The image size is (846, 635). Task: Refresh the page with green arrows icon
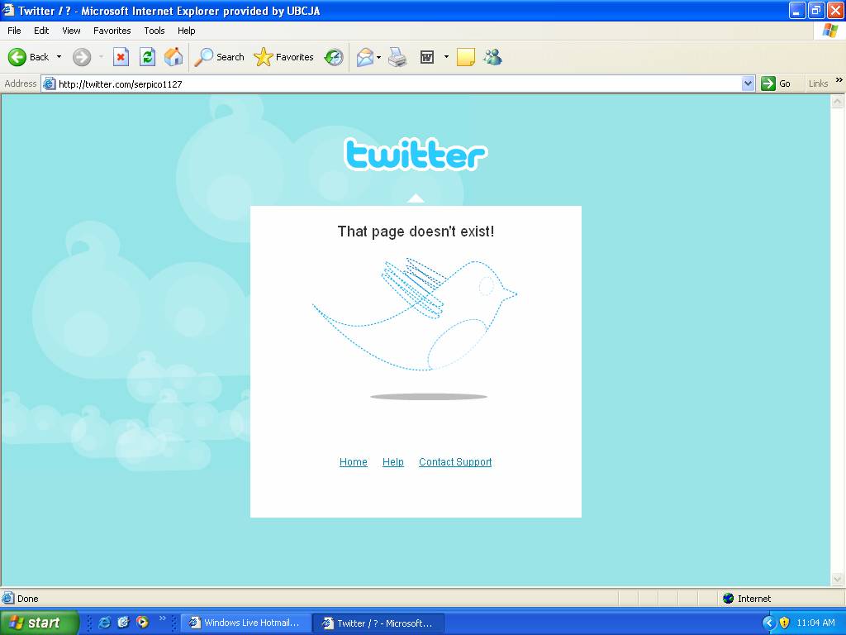click(x=147, y=57)
